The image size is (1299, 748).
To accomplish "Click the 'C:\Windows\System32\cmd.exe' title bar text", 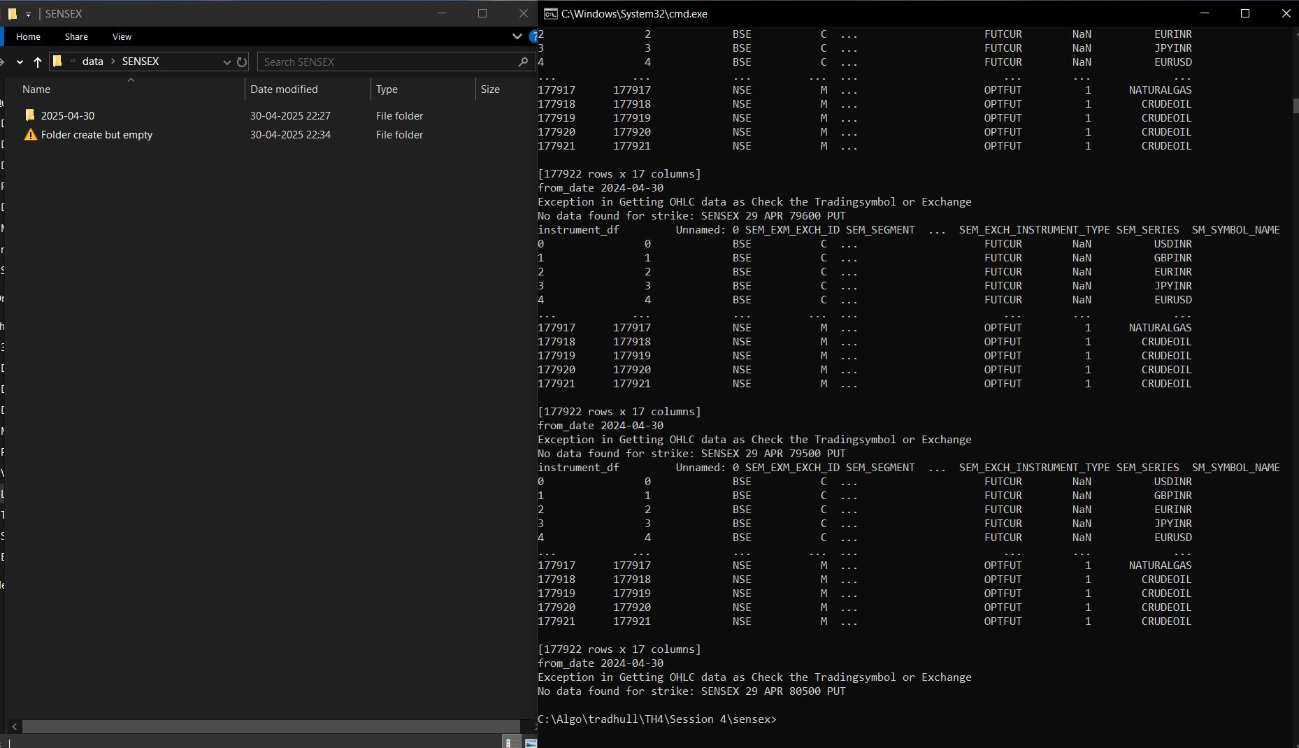I will [634, 13].
